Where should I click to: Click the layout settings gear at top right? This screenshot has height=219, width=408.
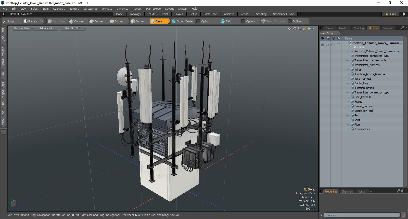point(403,14)
